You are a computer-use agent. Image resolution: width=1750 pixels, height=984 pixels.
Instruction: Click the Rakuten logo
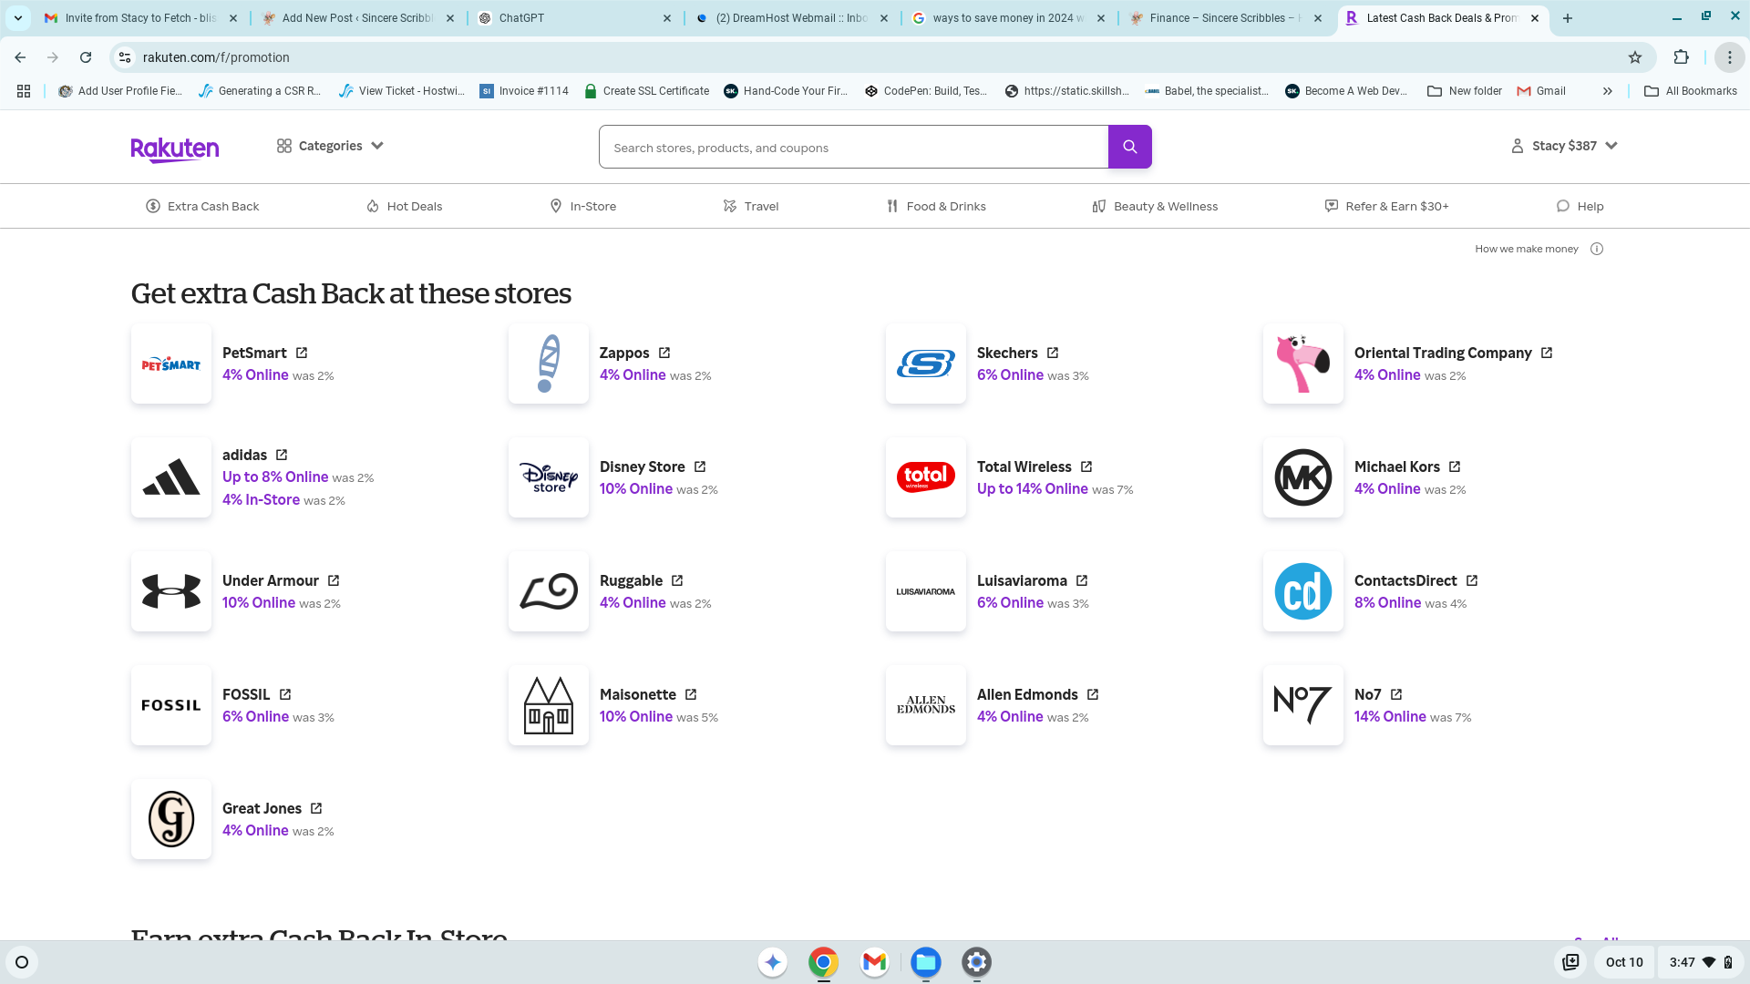tap(175, 149)
